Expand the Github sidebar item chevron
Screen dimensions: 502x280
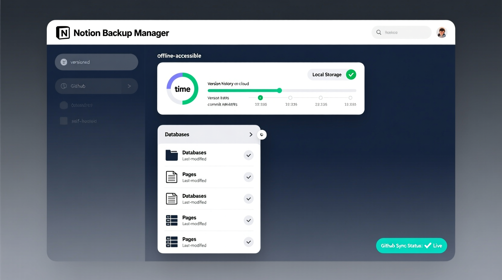(130, 86)
